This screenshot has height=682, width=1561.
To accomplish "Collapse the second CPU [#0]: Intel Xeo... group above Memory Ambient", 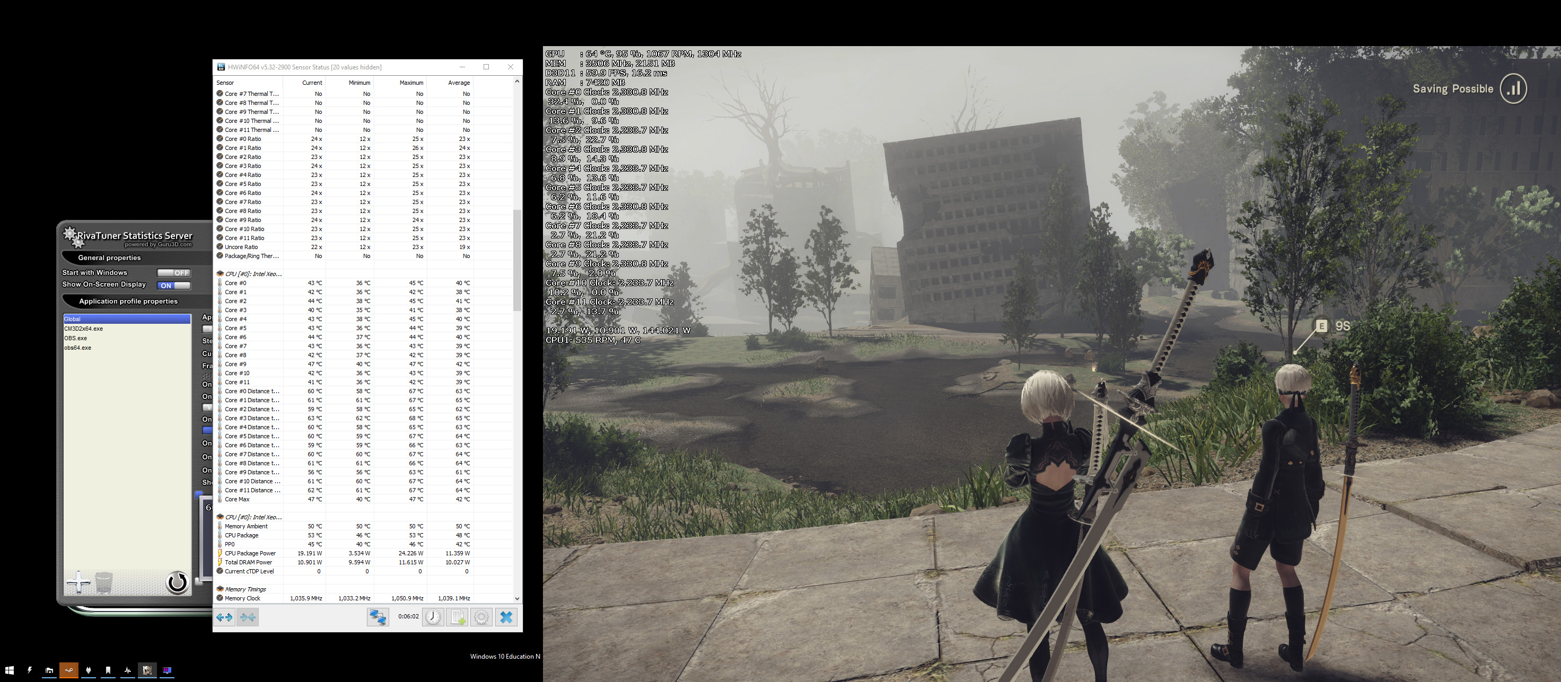I will pyautogui.click(x=220, y=517).
